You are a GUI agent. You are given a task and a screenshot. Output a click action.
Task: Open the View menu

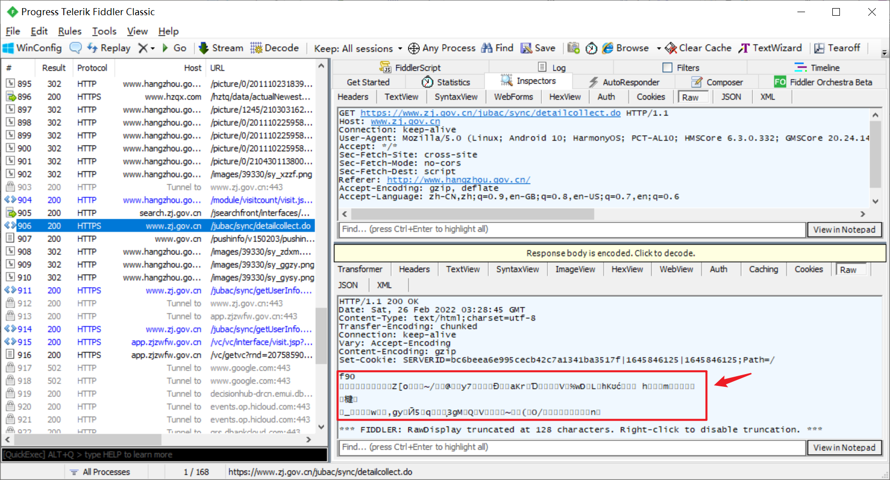point(137,31)
